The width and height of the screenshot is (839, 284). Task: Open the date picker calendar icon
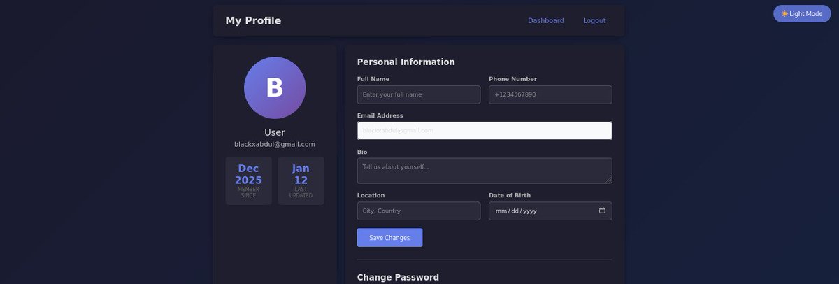pyautogui.click(x=602, y=211)
